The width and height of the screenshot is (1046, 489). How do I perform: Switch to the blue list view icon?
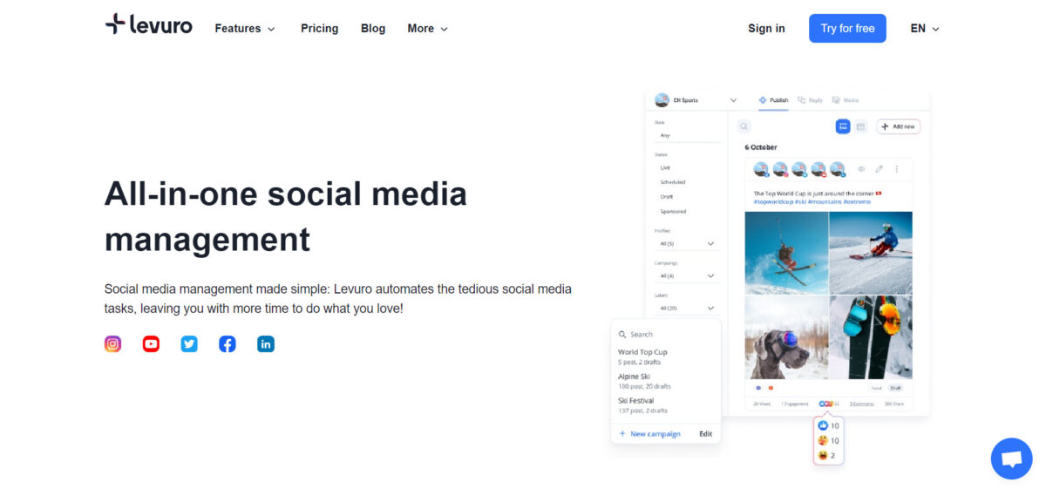click(x=843, y=126)
